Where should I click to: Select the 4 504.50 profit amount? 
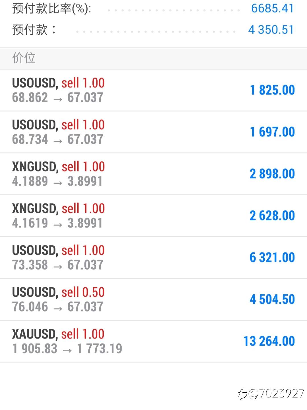point(272,300)
